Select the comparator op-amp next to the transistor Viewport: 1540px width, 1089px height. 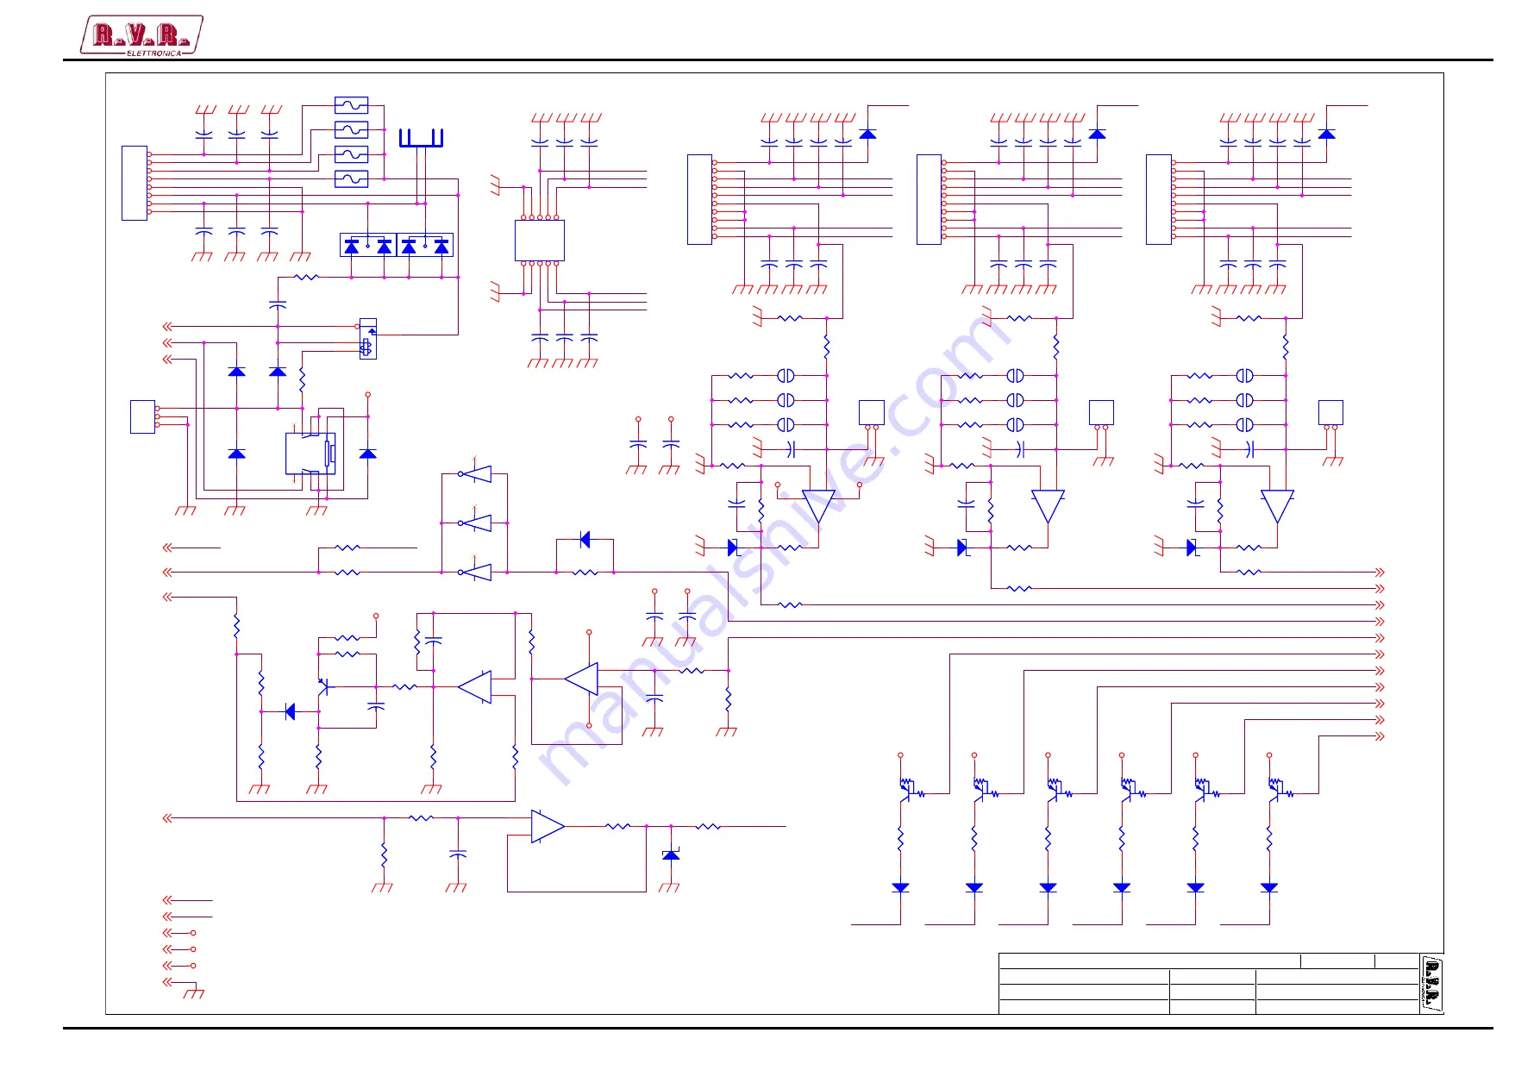click(x=475, y=687)
